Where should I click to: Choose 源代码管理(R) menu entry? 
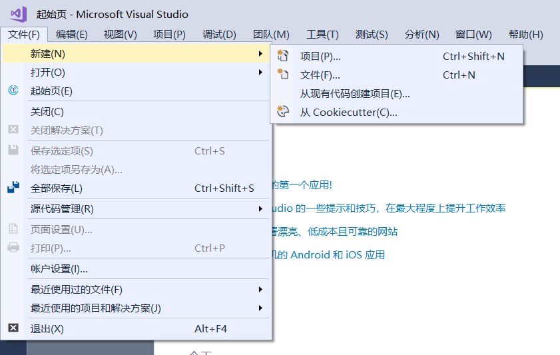136,209
